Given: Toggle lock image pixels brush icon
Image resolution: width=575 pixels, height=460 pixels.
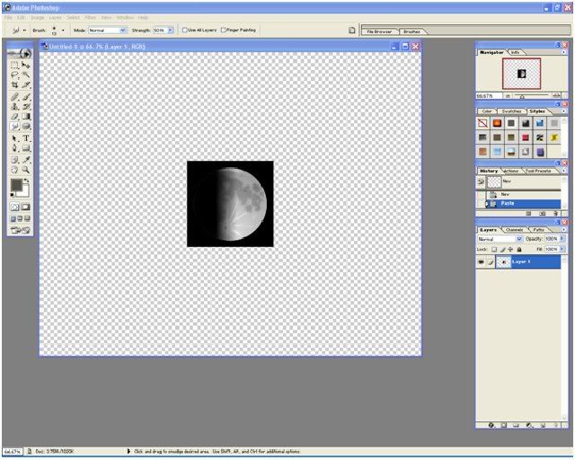Looking at the screenshot, I should (502, 250).
